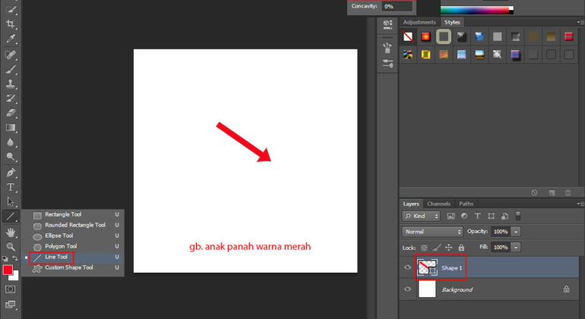The image size is (585, 319).
Task: Clear style using the Styles panel footer icon
Action: point(534,192)
